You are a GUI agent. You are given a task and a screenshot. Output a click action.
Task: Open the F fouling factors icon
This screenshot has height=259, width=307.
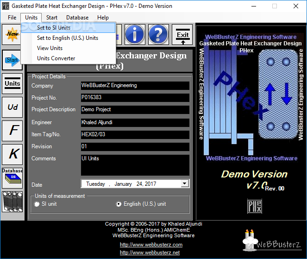[13, 131]
